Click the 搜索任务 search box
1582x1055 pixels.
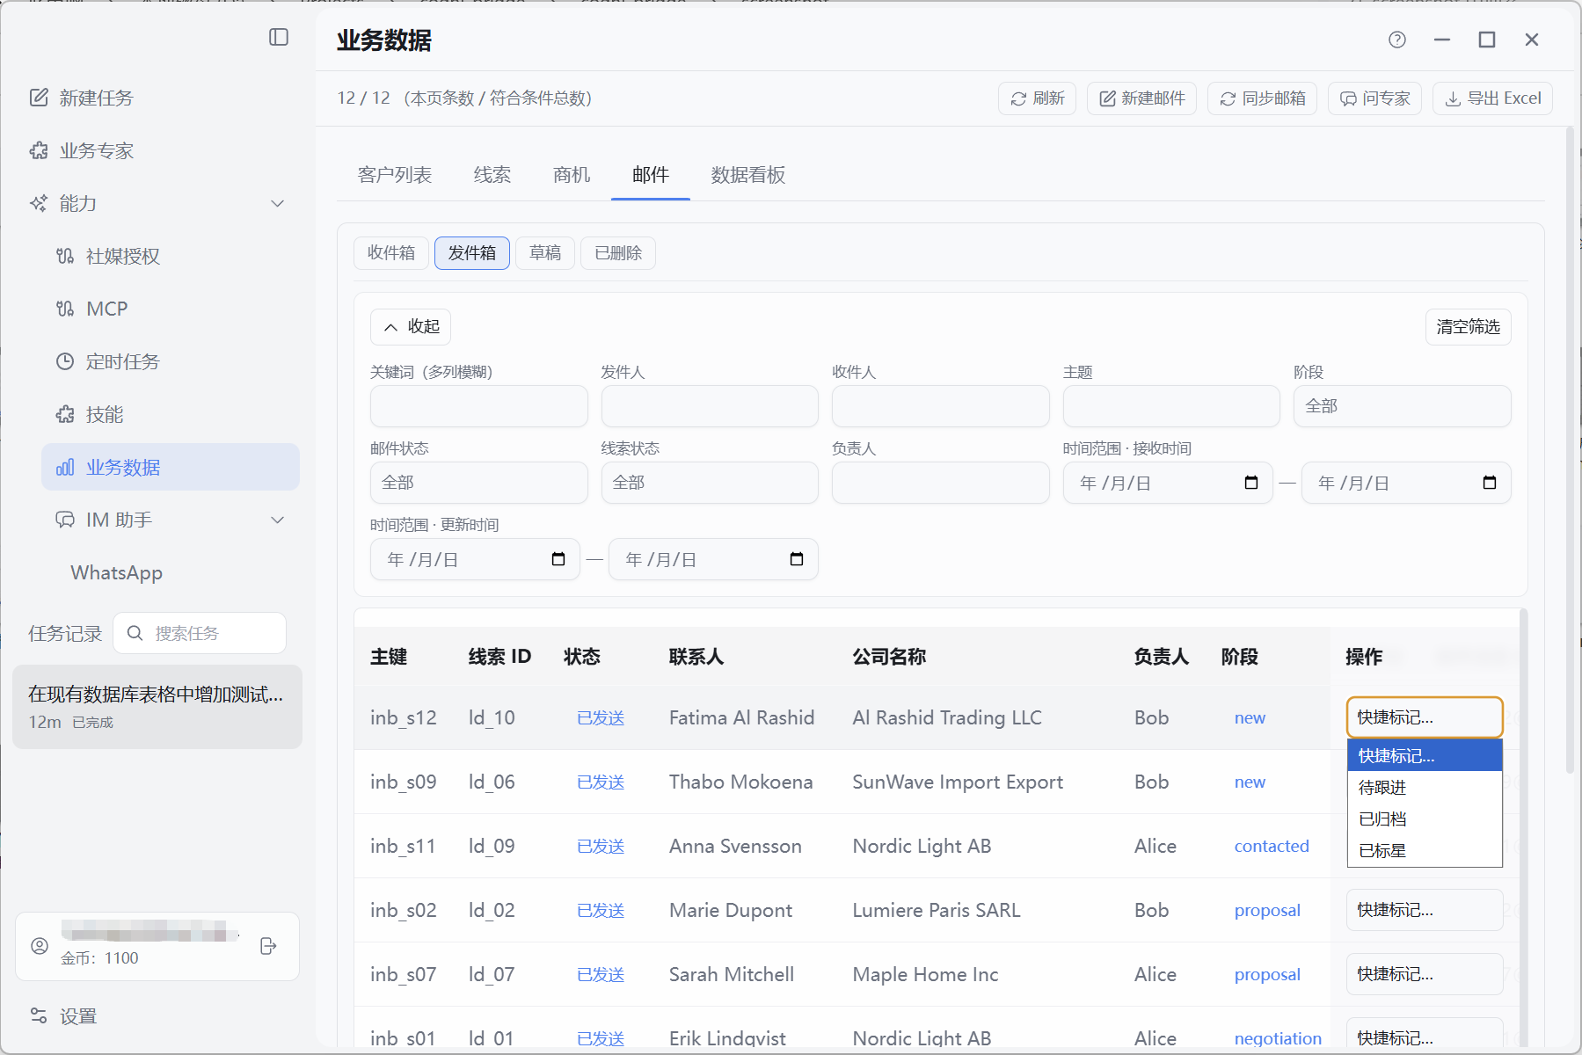(x=200, y=633)
